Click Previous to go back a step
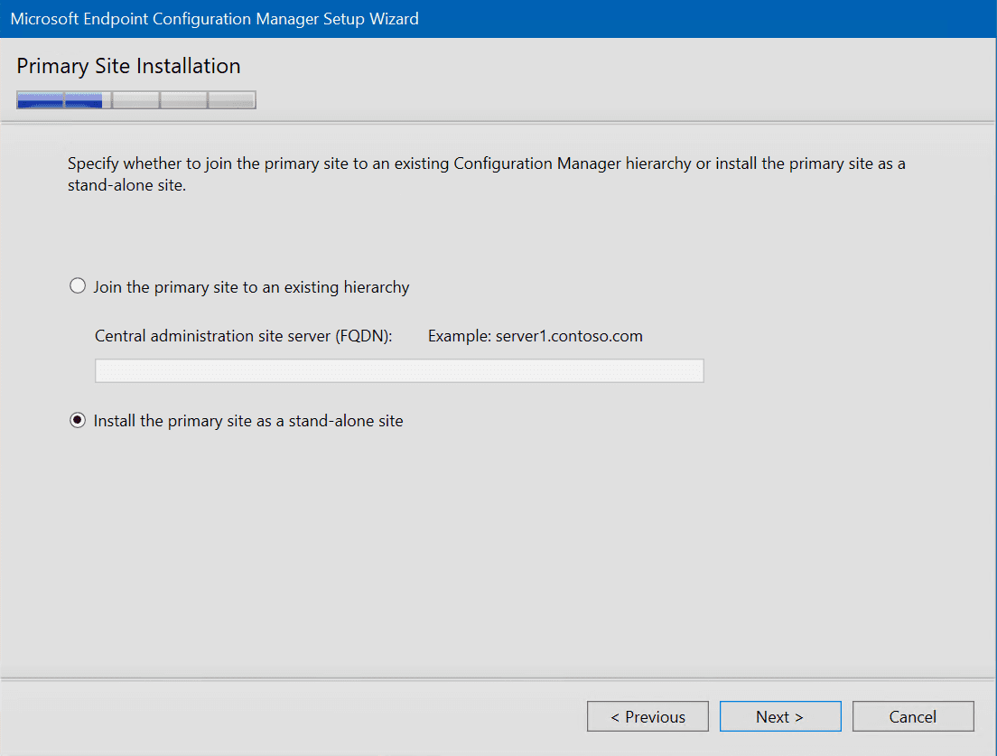The image size is (997, 756). 648,715
